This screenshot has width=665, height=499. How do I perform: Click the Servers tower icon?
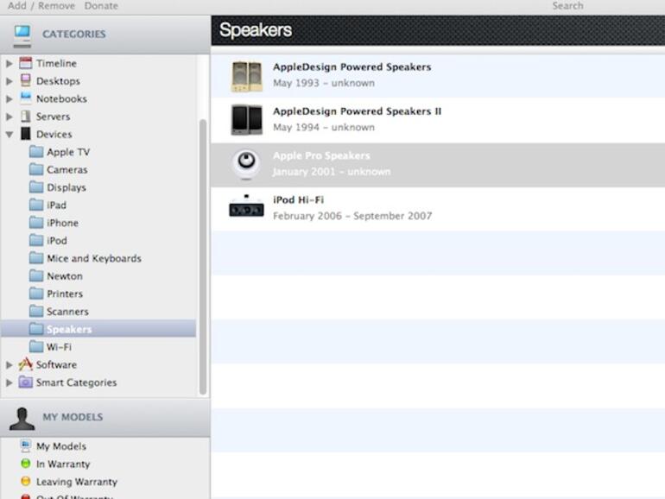25,117
